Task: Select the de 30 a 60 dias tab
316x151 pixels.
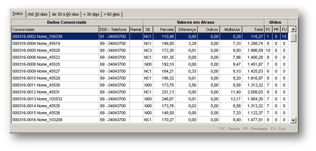Action: pyautogui.click(x=65, y=14)
